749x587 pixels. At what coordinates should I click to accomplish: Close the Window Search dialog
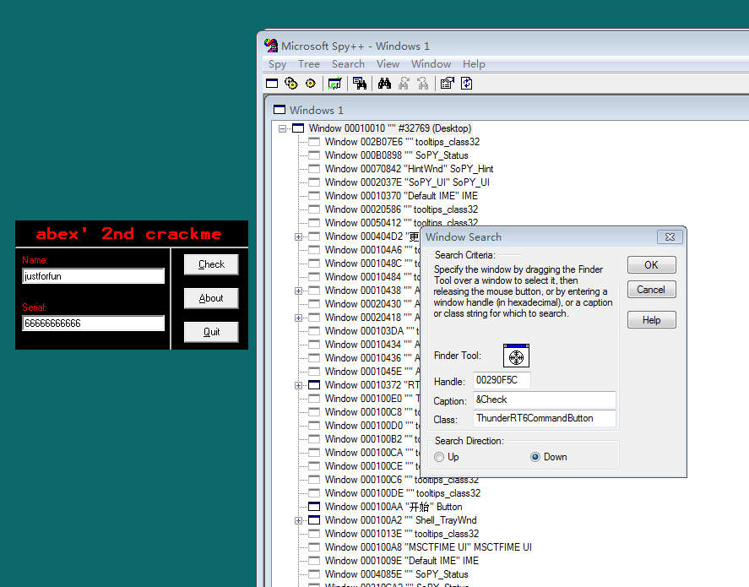[670, 236]
